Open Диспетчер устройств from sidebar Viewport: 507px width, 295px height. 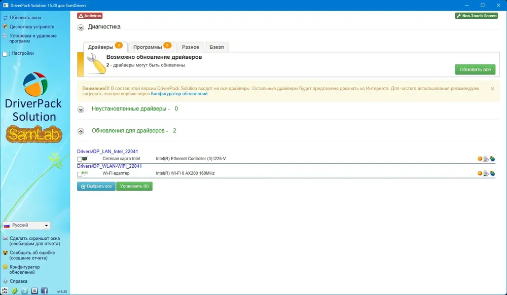point(32,27)
